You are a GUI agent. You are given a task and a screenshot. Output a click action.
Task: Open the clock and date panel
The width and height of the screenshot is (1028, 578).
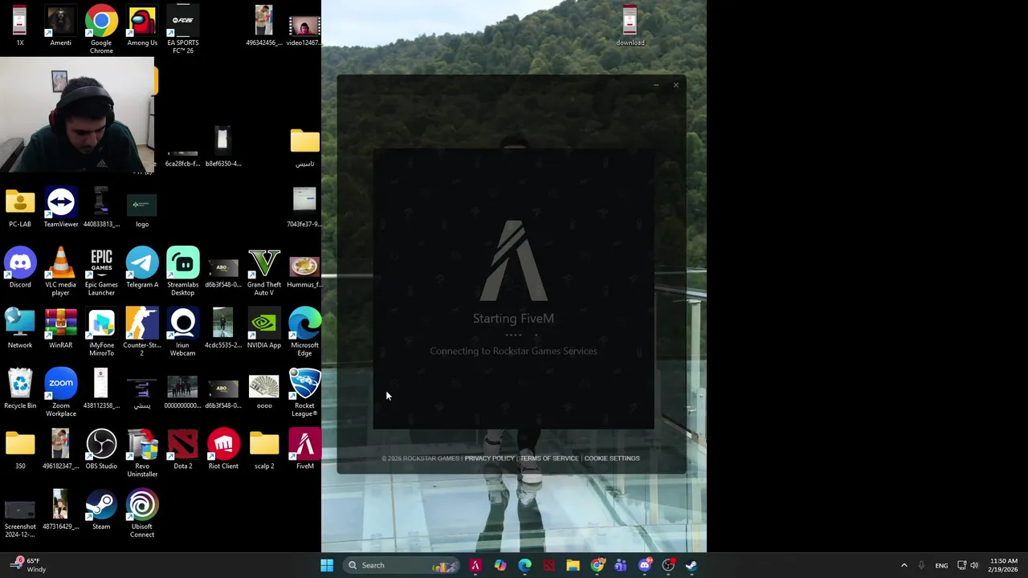pyautogui.click(x=1003, y=565)
